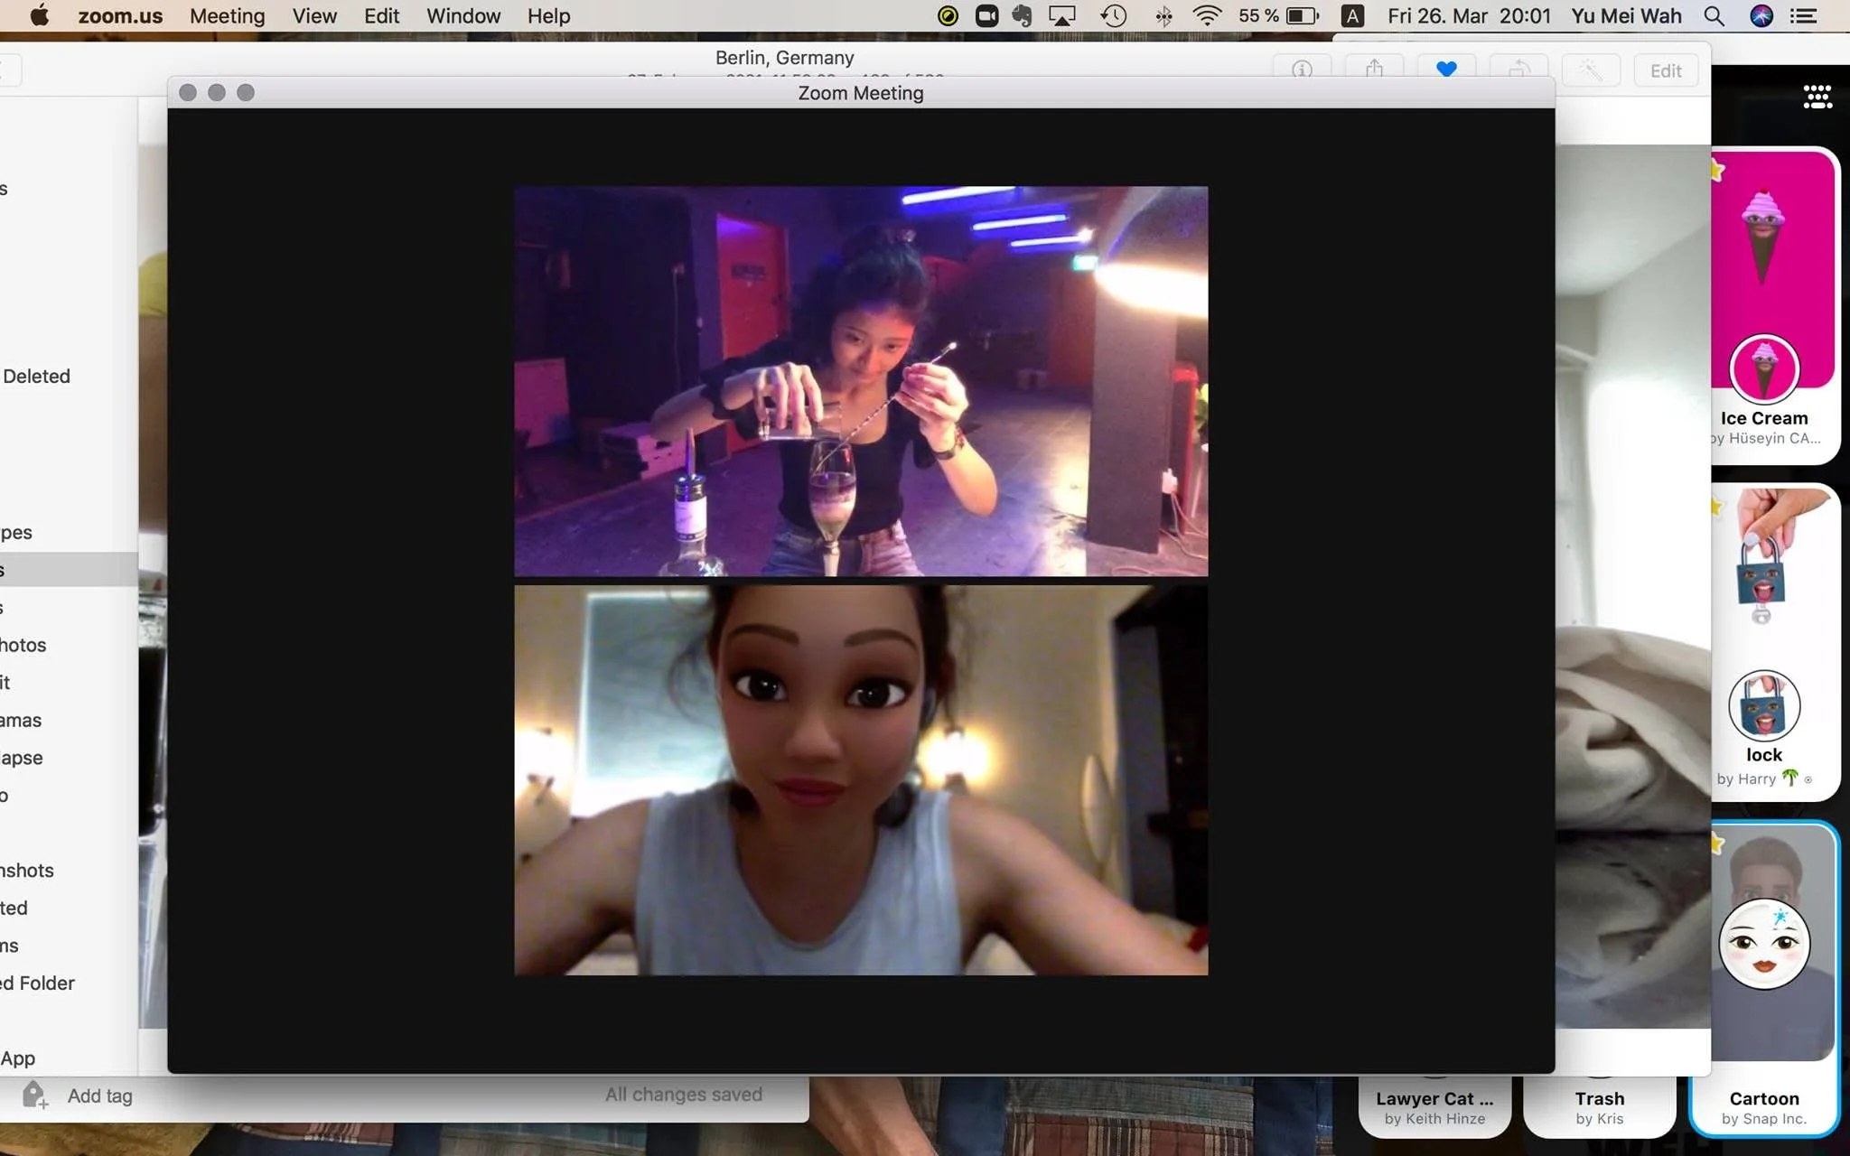Click the Add tag field

pos(99,1095)
